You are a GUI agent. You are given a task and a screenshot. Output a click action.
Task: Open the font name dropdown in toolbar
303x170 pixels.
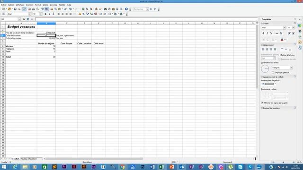tap(30, 14)
